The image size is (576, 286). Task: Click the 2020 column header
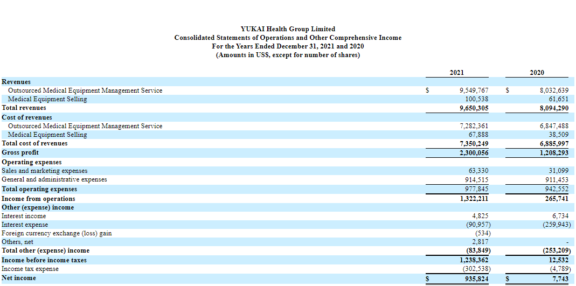(x=537, y=73)
